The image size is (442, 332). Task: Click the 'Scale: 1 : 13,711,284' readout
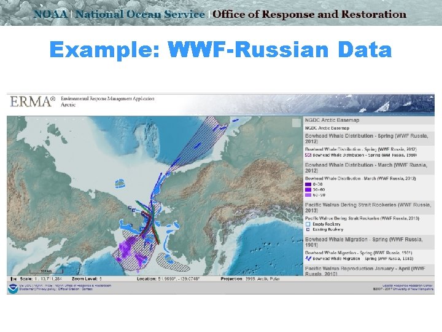click(41, 279)
